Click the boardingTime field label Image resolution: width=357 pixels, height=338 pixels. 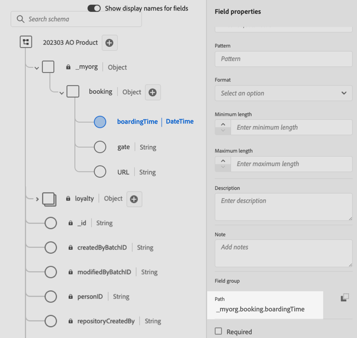click(137, 122)
